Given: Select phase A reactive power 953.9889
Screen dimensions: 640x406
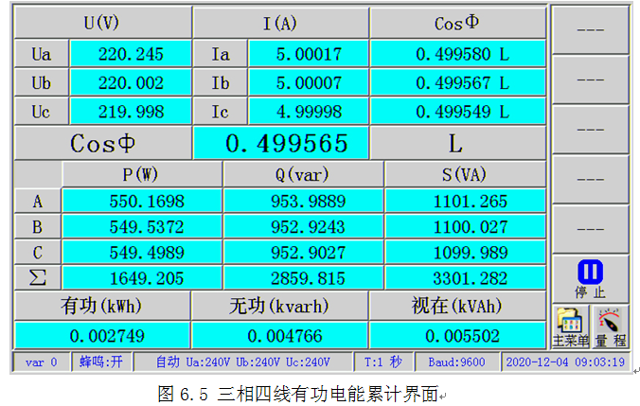Looking at the screenshot, I should 304,202.
